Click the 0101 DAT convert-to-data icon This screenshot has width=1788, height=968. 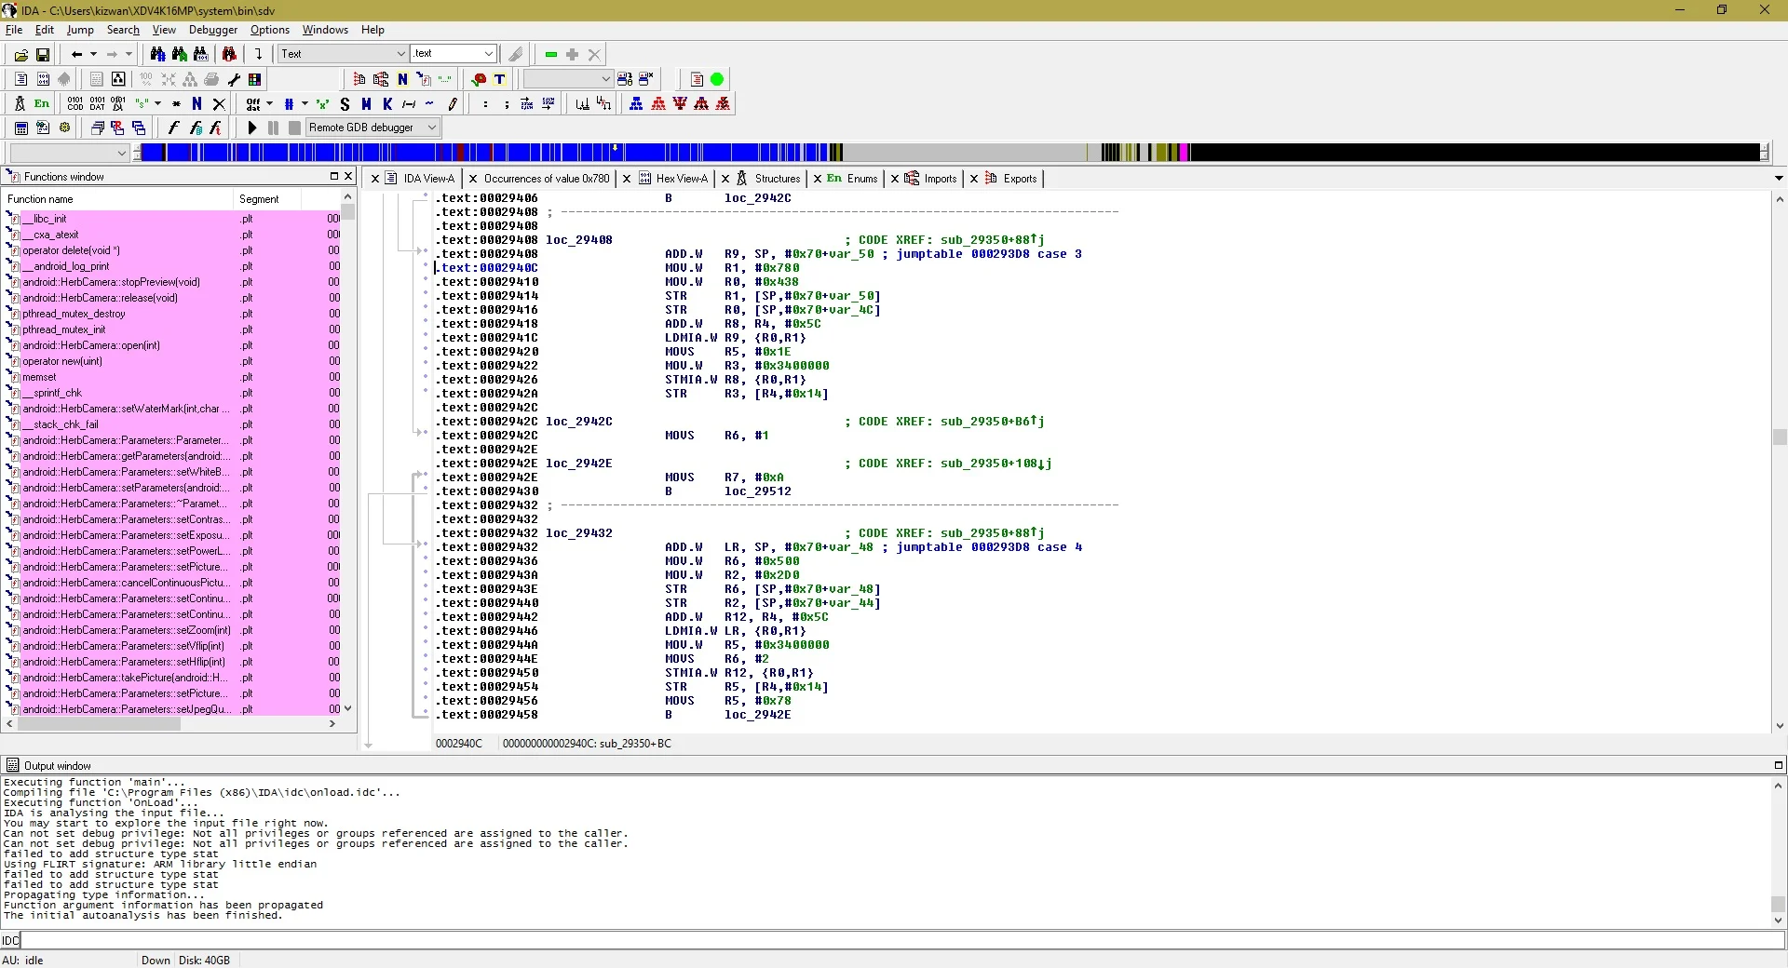(x=97, y=103)
